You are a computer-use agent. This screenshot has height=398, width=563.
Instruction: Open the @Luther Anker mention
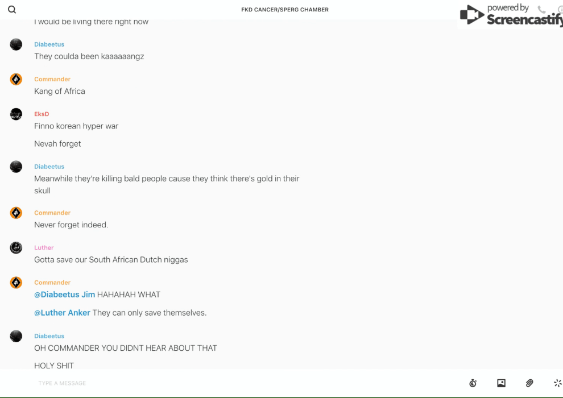pyautogui.click(x=62, y=313)
